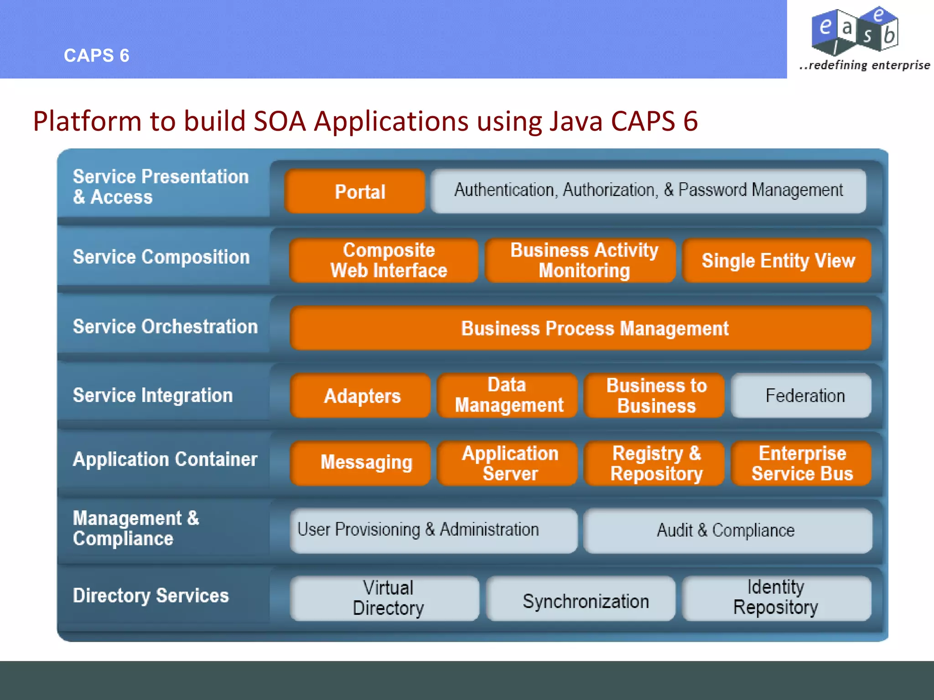Click the Messaging block
Screen dimensions: 934x700
[360, 463]
